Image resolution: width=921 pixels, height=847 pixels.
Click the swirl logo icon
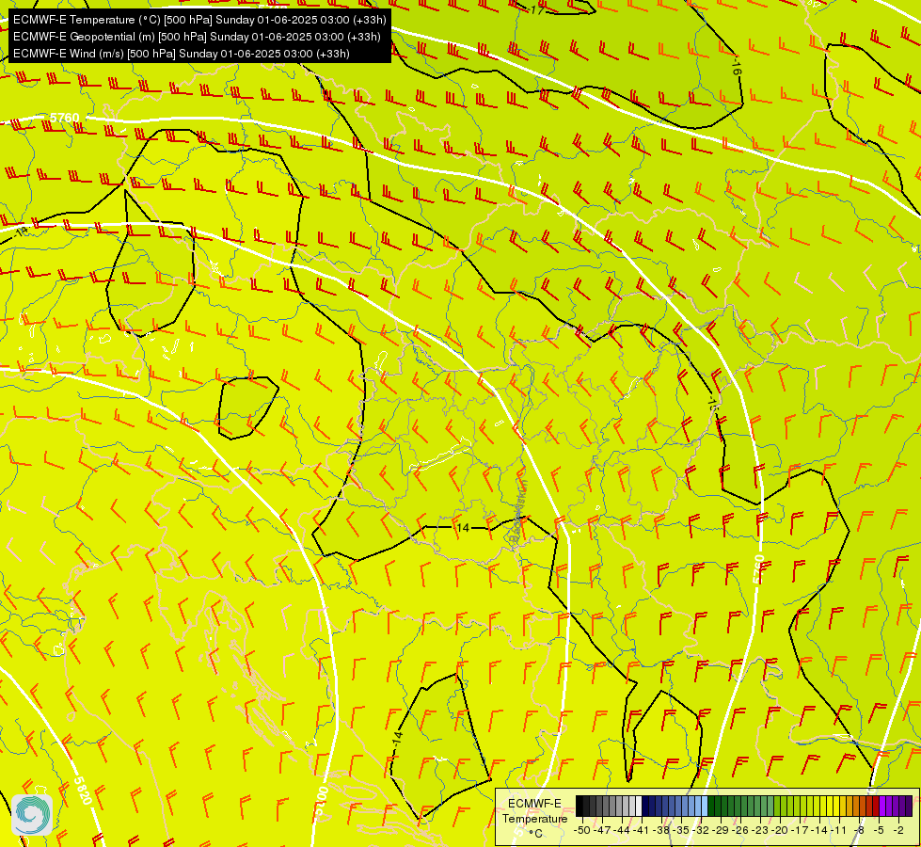[x=32, y=814]
